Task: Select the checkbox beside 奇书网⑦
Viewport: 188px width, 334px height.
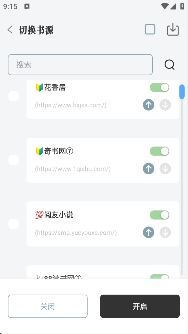Action: click(x=14, y=160)
